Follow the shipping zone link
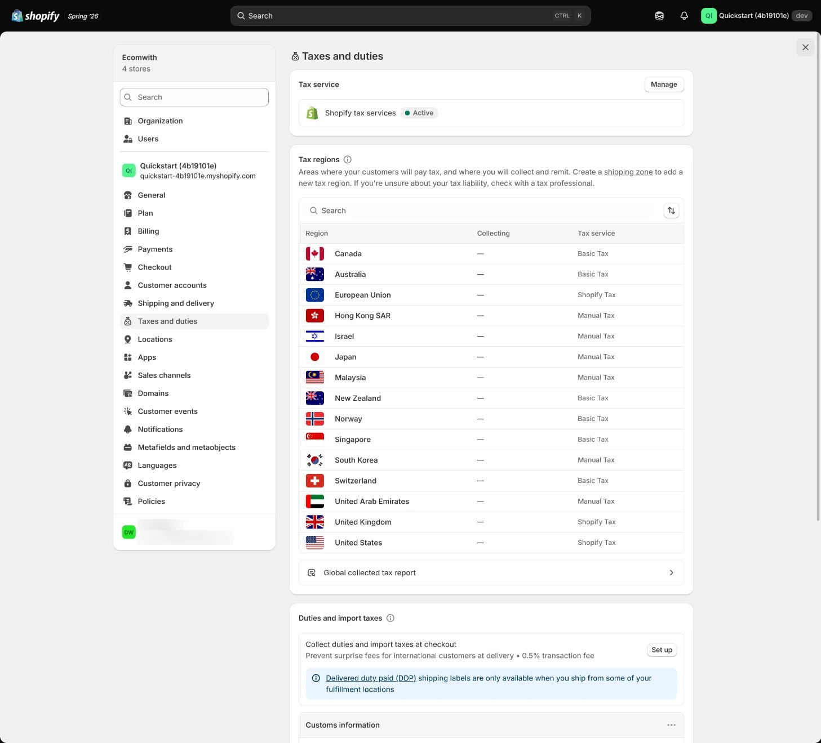Viewport: 821px width, 743px height. [x=628, y=172]
